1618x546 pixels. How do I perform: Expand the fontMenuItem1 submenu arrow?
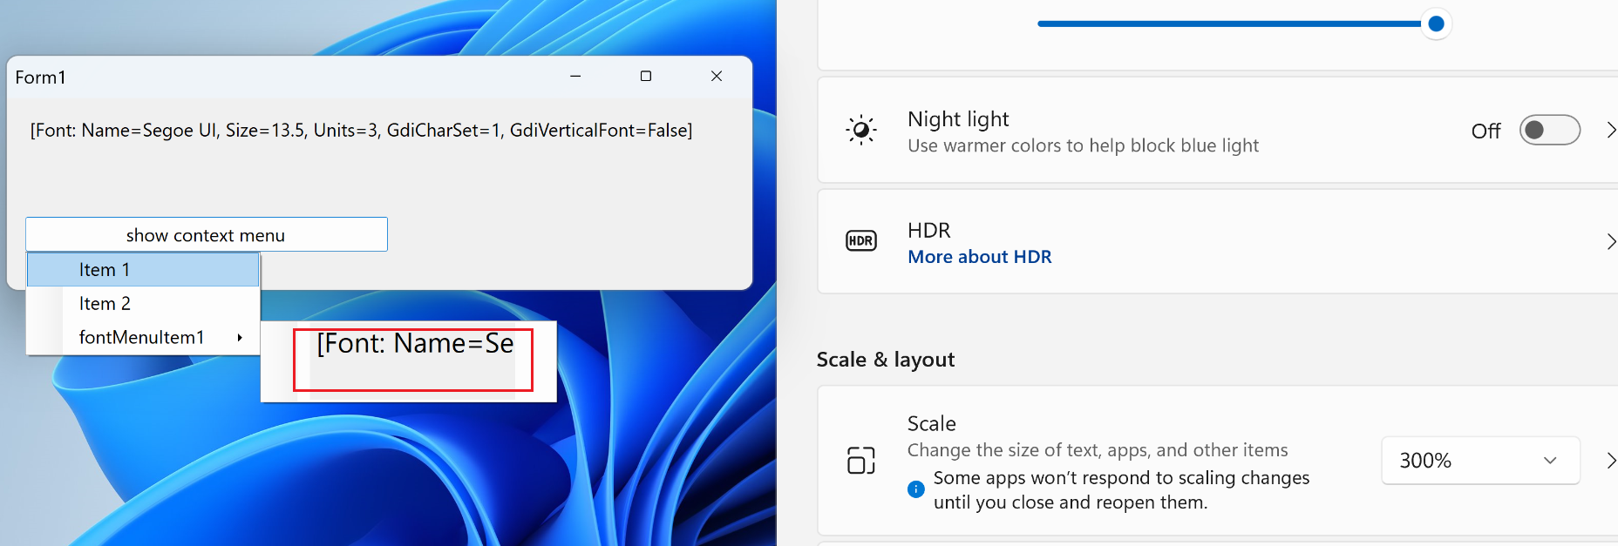click(x=241, y=338)
